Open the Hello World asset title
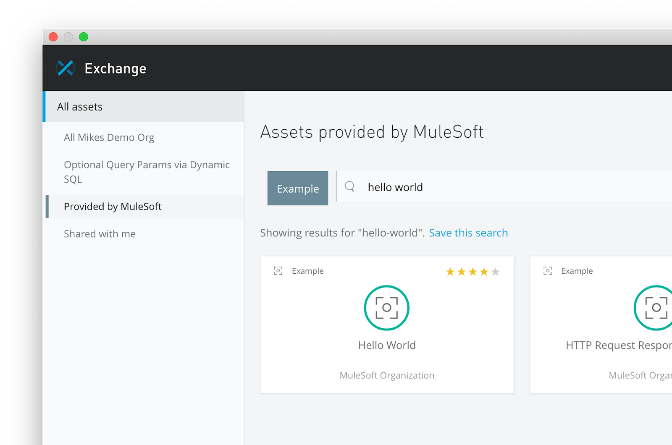 click(386, 345)
